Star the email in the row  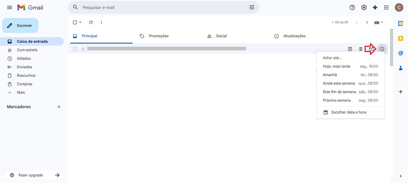pyautogui.click(x=83, y=49)
